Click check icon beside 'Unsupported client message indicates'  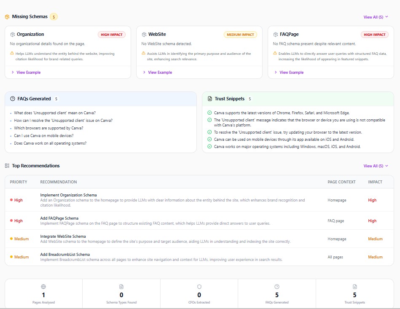click(209, 120)
